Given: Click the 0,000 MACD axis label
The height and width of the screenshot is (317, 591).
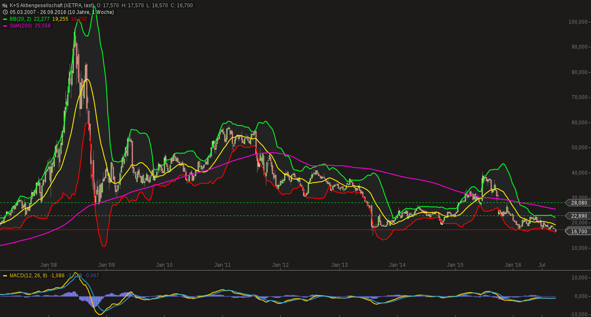Looking at the screenshot, I should click(581, 296).
